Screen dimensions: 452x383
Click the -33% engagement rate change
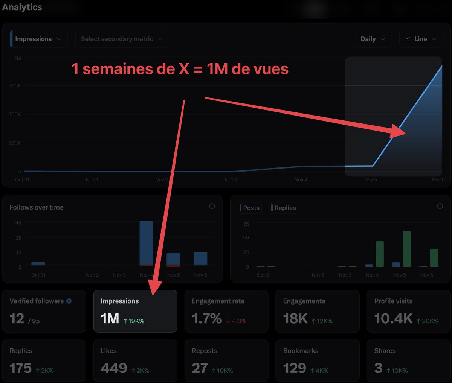pyautogui.click(x=236, y=321)
